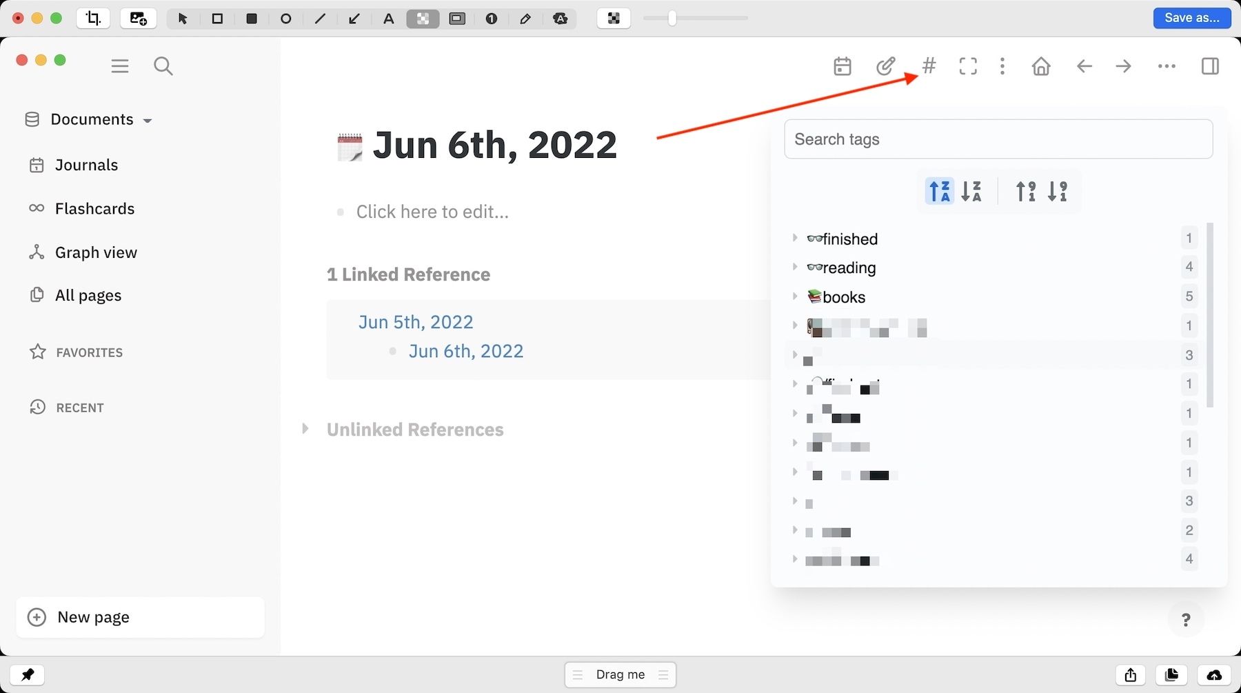Screen dimensions: 1241x693
Task: Toggle the right sidebar panel icon
Action: (1209, 66)
